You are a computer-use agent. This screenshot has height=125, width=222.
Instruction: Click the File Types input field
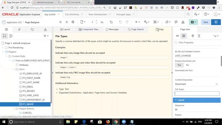click(197, 93)
